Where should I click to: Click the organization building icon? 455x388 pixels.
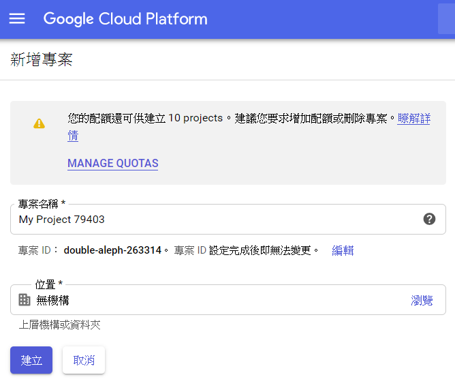click(x=25, y=300)
